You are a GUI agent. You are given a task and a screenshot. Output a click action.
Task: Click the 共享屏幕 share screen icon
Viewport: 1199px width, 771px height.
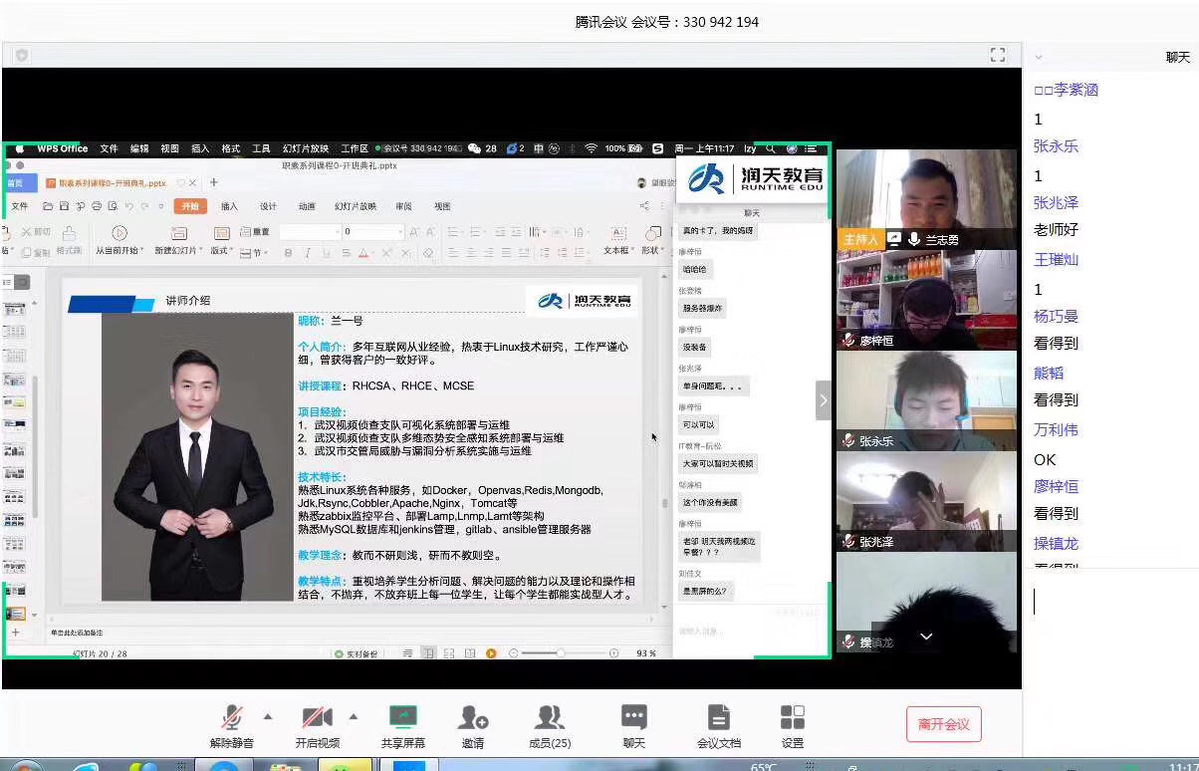point(402,717)
